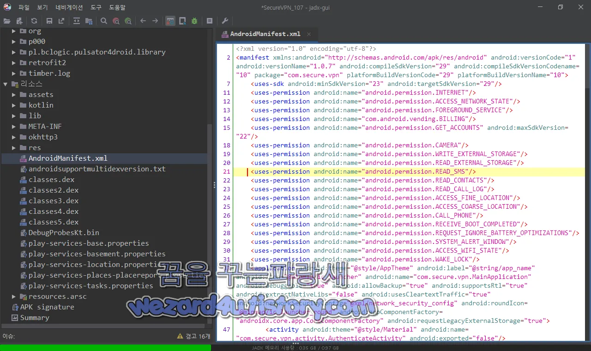This screenshot has width=591, height=351.
Task: Toggle flat packages view
Action: 89,21
